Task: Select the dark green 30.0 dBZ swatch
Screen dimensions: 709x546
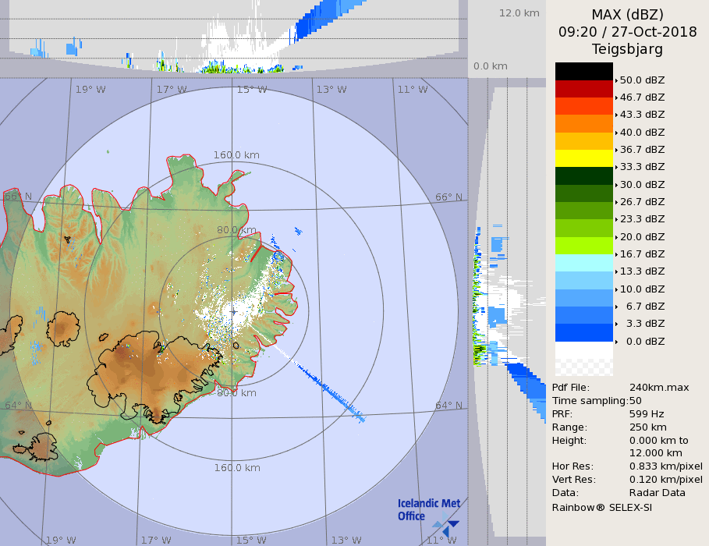Action: pos(583,175)
